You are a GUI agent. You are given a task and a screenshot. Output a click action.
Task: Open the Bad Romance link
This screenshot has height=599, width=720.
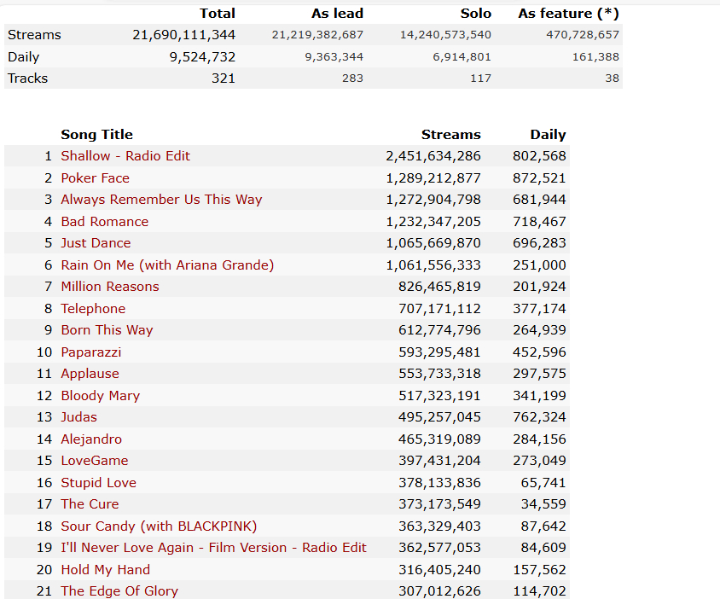tap(105, 221)
